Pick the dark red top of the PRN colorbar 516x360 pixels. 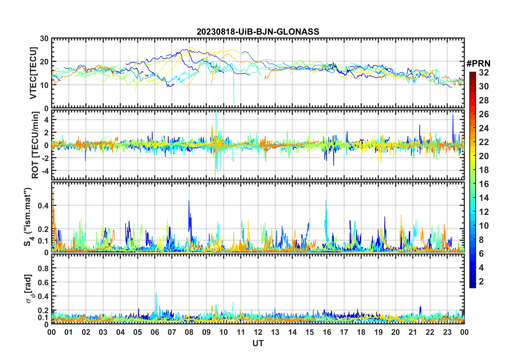coord(472,74)
